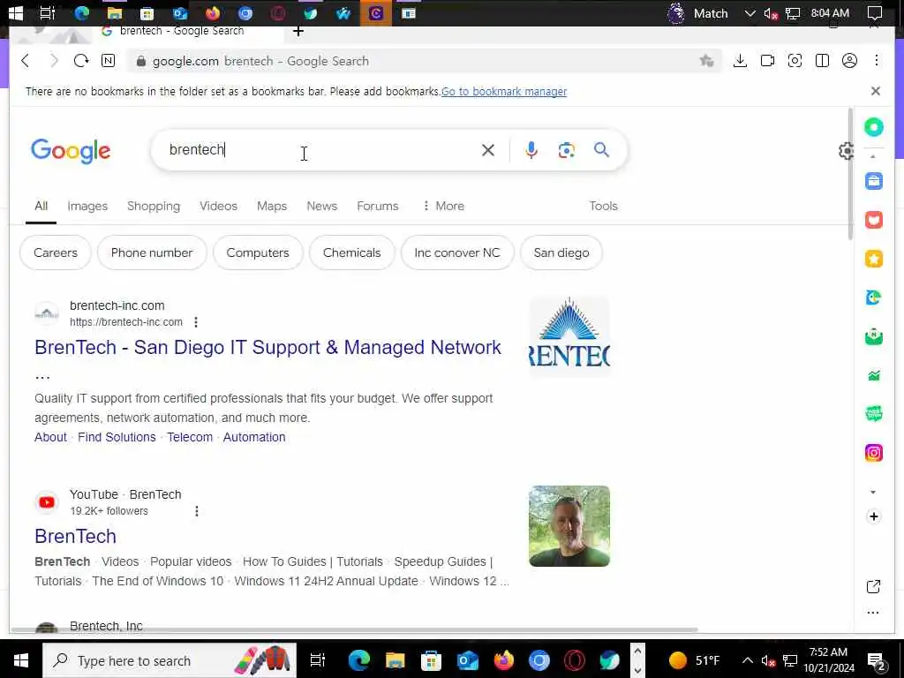This screenshot has height=678, width=904.
Task: Open the 51°F weather widget
Action: (x=695, y=660)
